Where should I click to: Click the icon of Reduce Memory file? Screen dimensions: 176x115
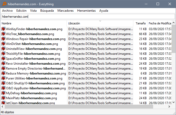tap(3, 73)
